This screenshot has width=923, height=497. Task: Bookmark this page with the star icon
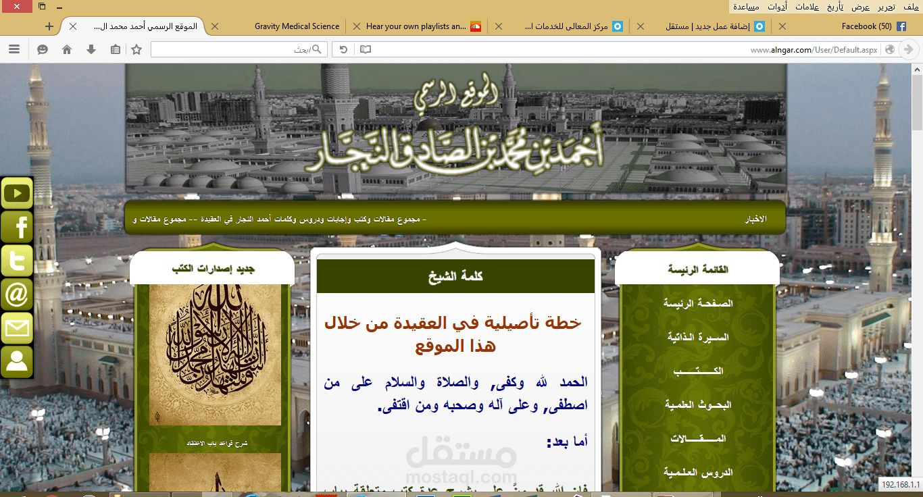pos(136,49)
